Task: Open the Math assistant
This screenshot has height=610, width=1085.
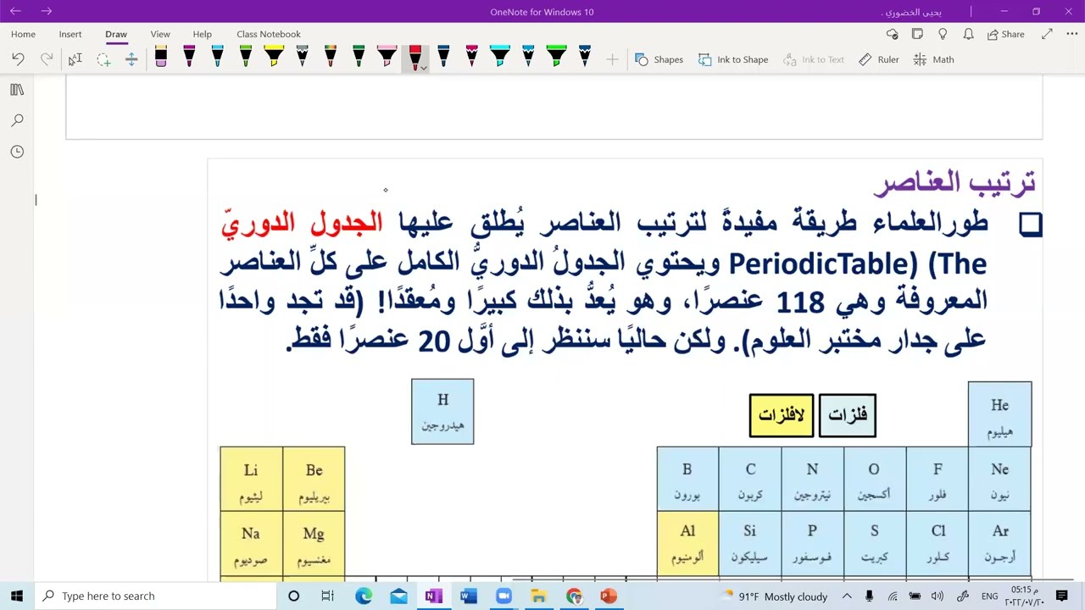Action: pos(933,59)
